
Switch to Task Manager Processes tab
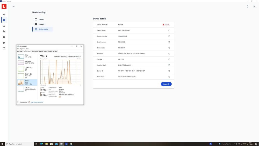[20, 51]
